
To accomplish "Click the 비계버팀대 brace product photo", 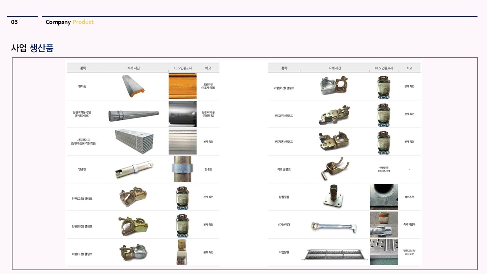I will (334, 226).
